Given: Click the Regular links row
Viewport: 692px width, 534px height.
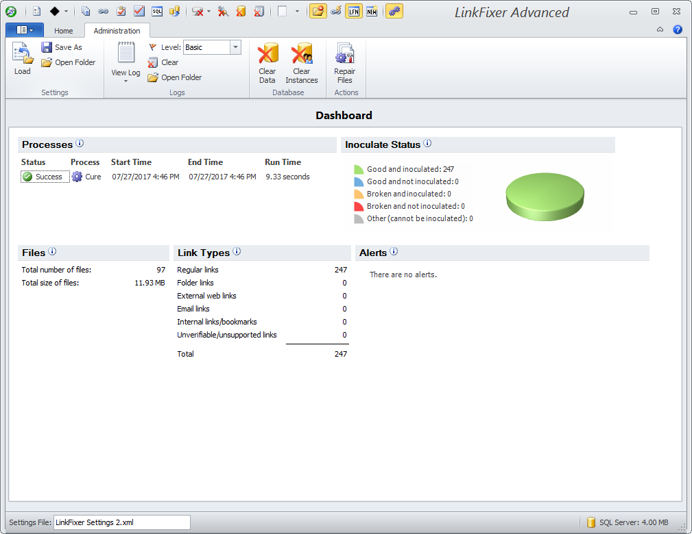Looking at the screenshot, I should (x=262, y=270).
